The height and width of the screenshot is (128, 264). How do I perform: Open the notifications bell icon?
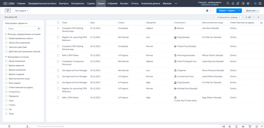(x=233, y=3)
